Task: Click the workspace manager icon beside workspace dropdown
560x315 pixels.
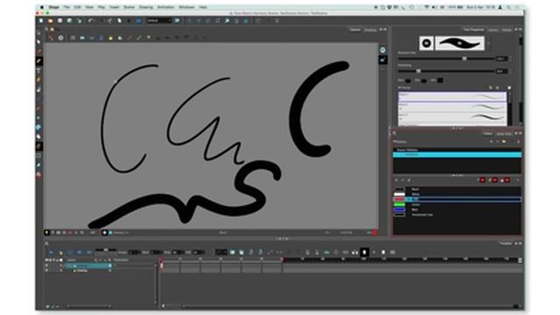Action: coord(177,21)
